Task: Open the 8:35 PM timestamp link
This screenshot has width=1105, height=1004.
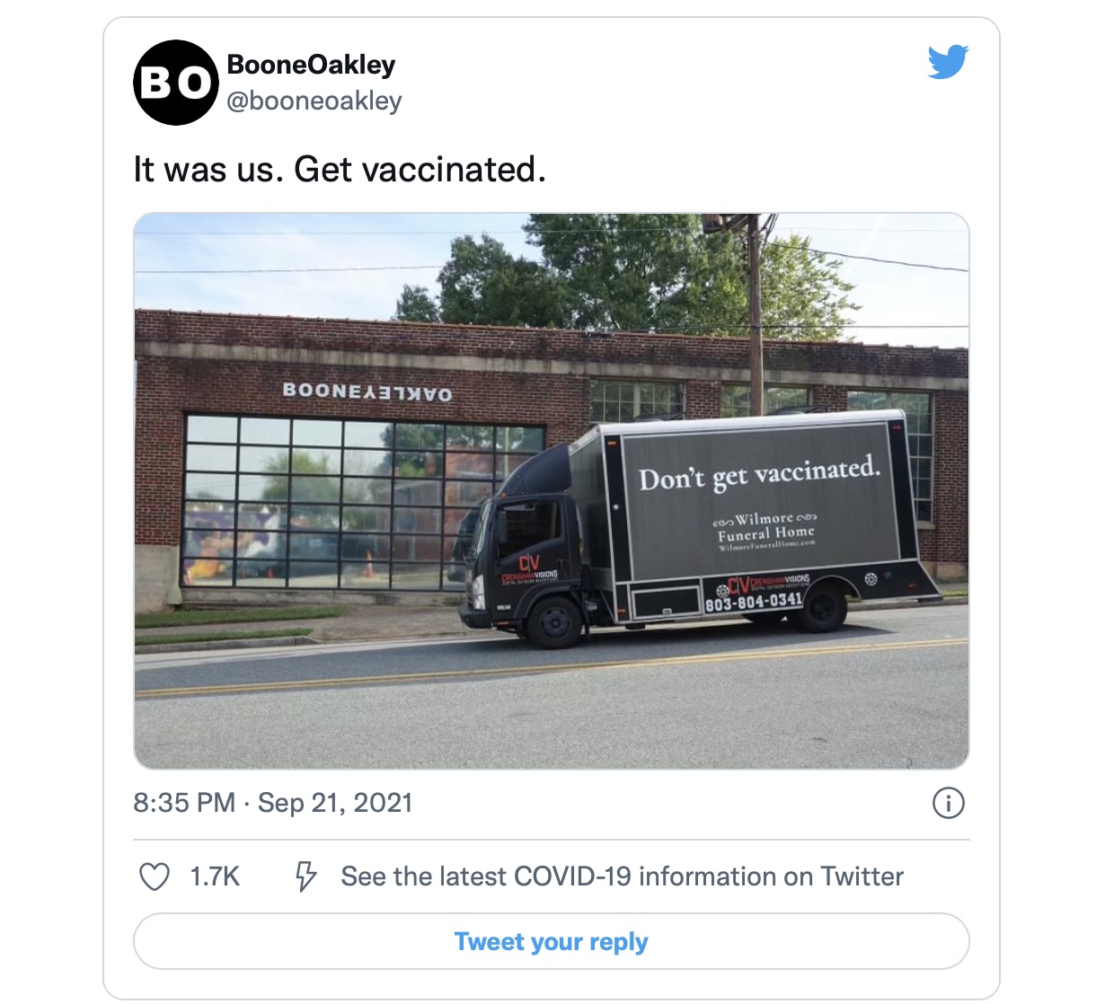Action: coord(184,803)
